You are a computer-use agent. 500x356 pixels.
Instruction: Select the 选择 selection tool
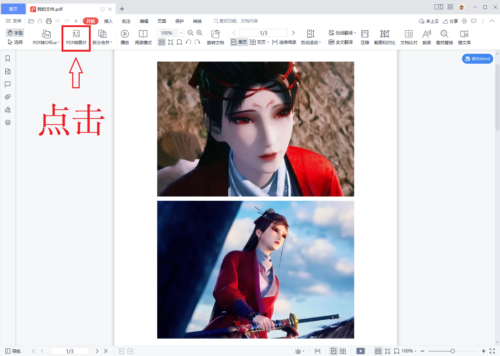15,42
